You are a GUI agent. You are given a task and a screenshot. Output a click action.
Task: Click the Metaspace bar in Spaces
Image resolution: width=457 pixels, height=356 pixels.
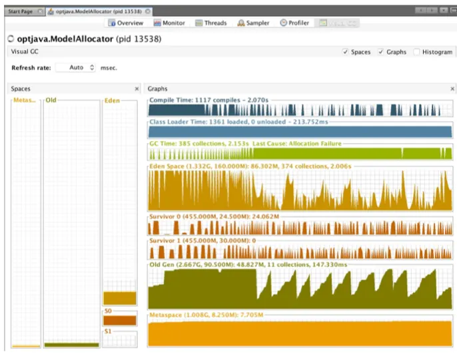(x=26, y=346)
